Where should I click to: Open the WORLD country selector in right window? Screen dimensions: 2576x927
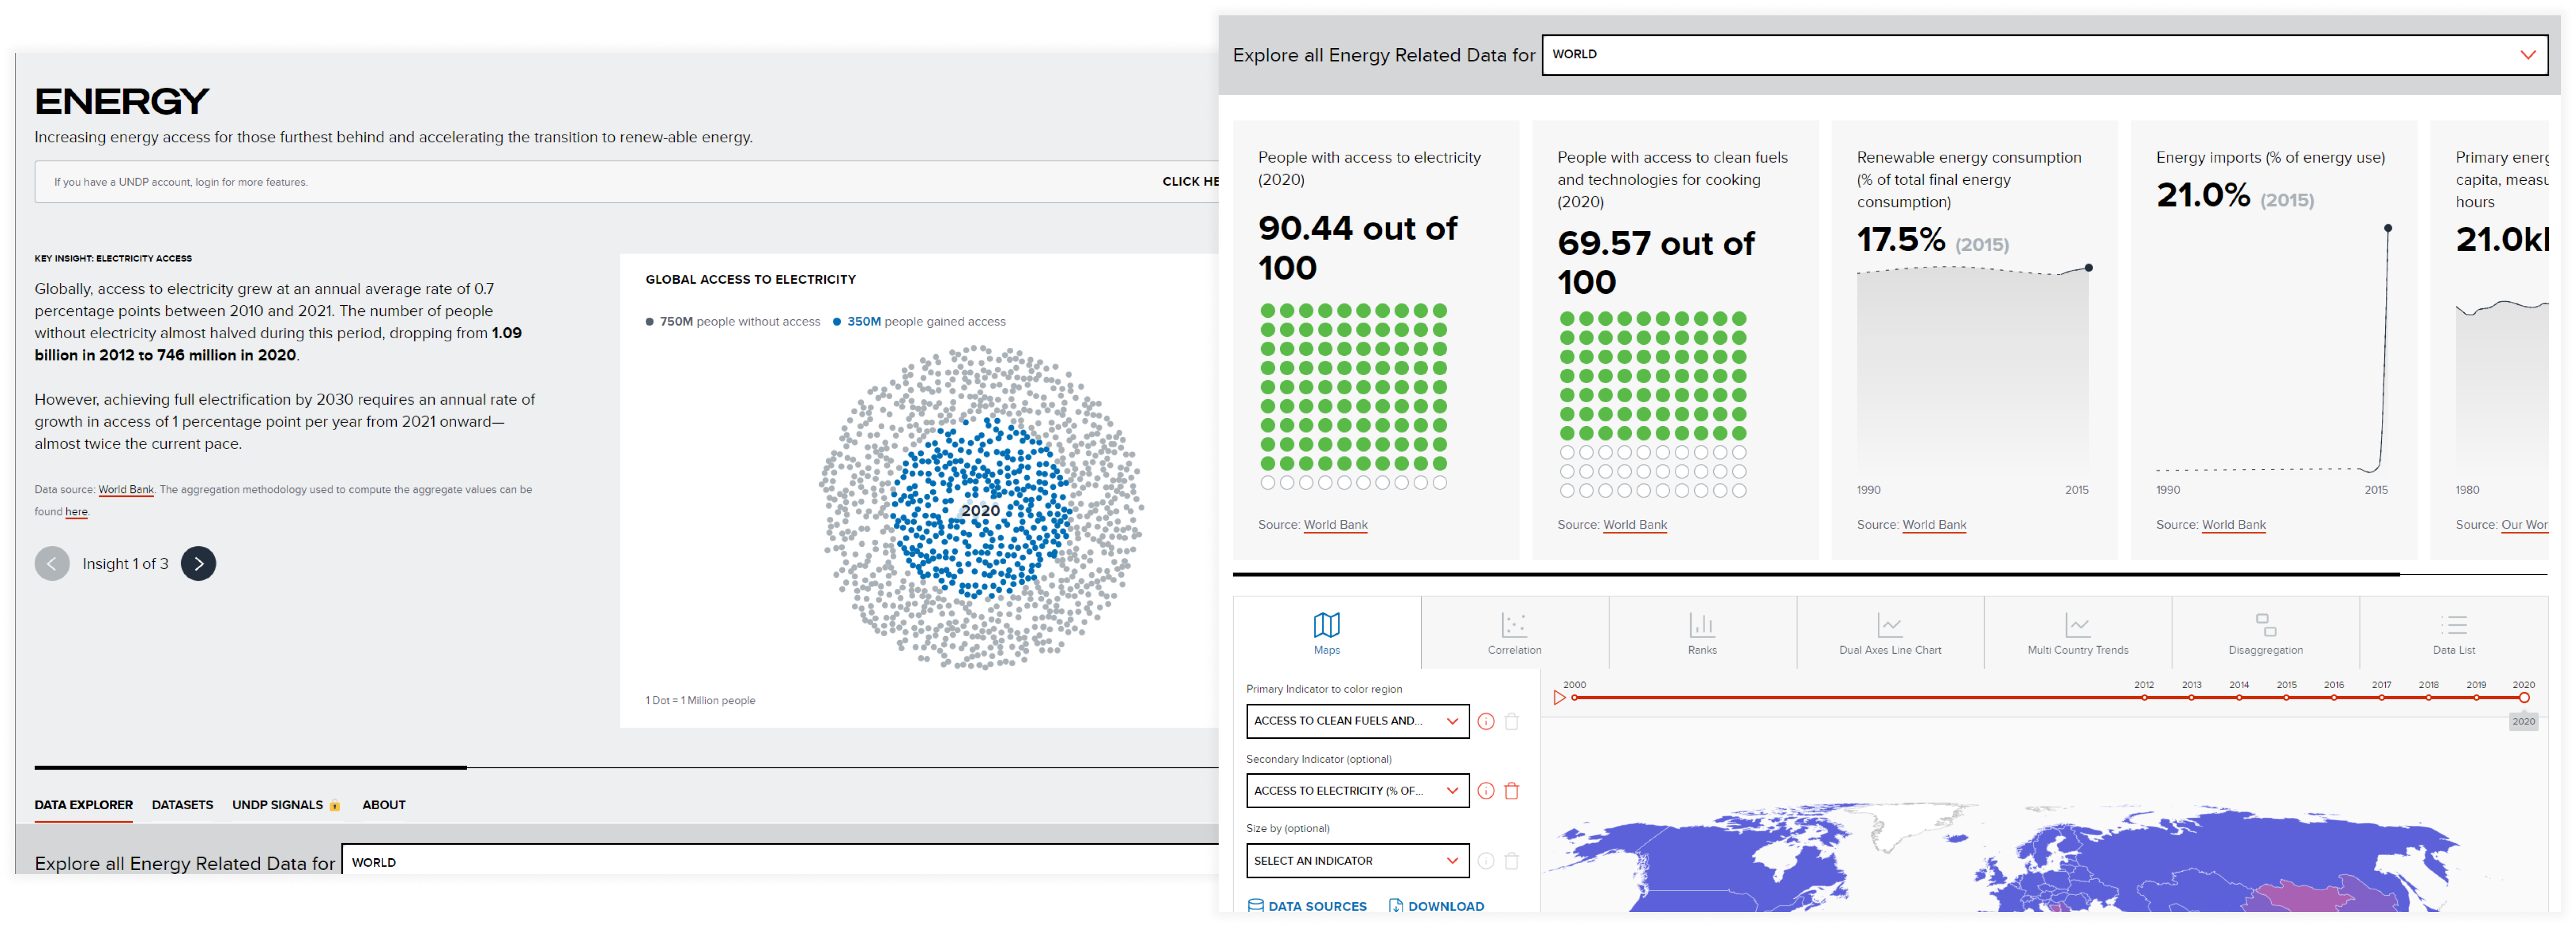pos(2044,55)
